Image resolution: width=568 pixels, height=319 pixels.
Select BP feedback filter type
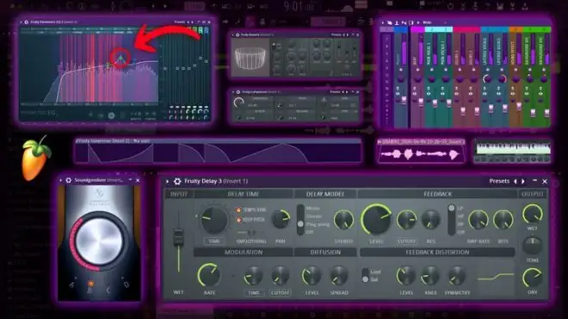[460, 224]
